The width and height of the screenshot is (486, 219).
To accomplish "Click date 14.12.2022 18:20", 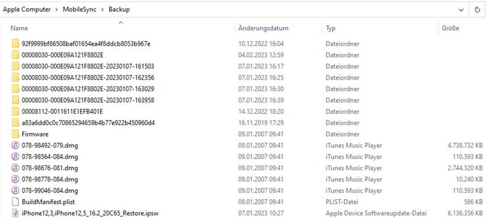I will [261, 111].
